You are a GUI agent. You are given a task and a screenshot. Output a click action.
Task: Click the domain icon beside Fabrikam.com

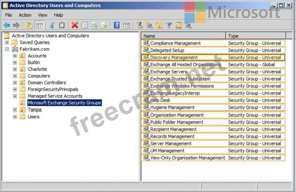coord(15,49)
